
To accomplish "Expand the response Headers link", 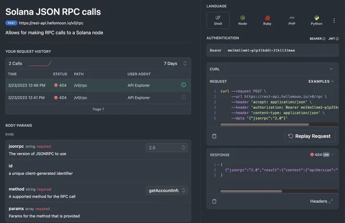I will point(322,201).
